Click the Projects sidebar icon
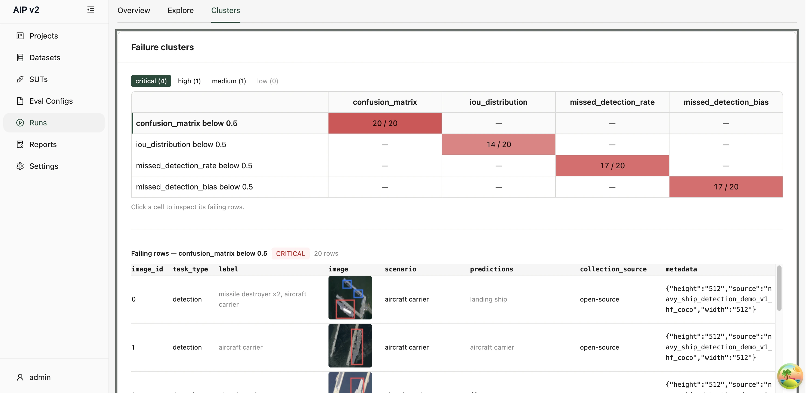 (x=20, y=36)
